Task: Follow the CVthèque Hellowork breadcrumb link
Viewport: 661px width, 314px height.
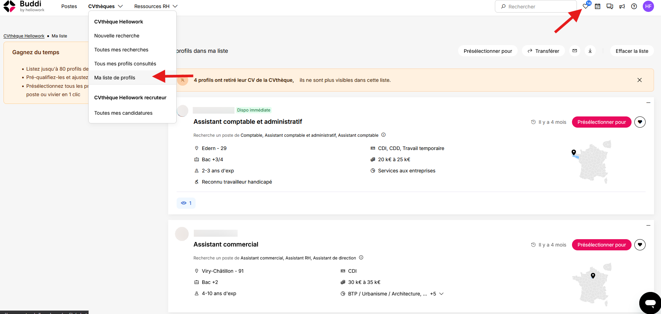Action: tap(24, 36)
